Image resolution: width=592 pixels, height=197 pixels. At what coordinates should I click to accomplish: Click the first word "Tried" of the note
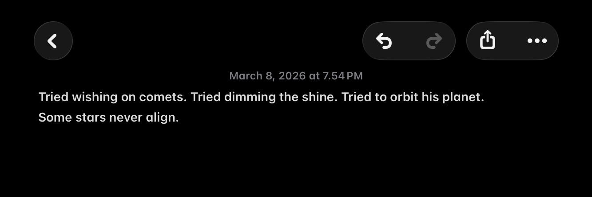[x=53, y=97]
